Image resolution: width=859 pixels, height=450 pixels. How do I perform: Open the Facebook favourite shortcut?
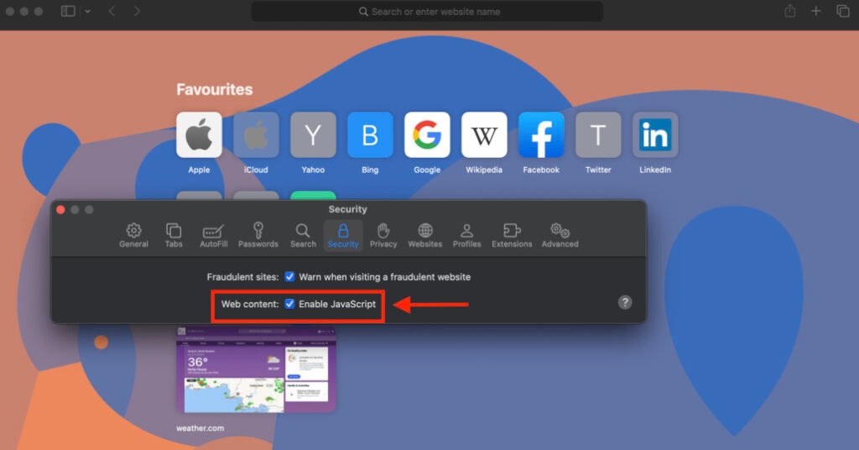tap(541, 135)
